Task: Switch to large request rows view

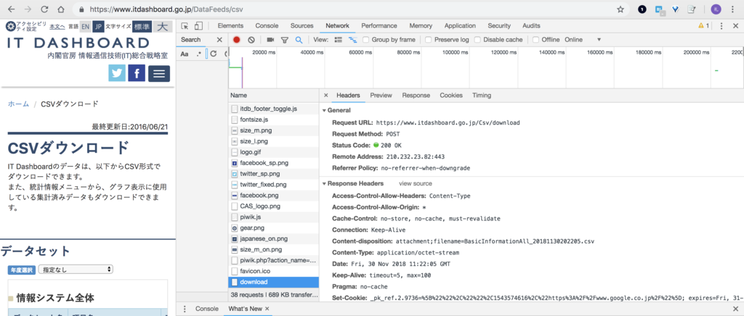Action: [339, 40]
